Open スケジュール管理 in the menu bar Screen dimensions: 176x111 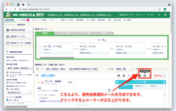pos(39,20)
